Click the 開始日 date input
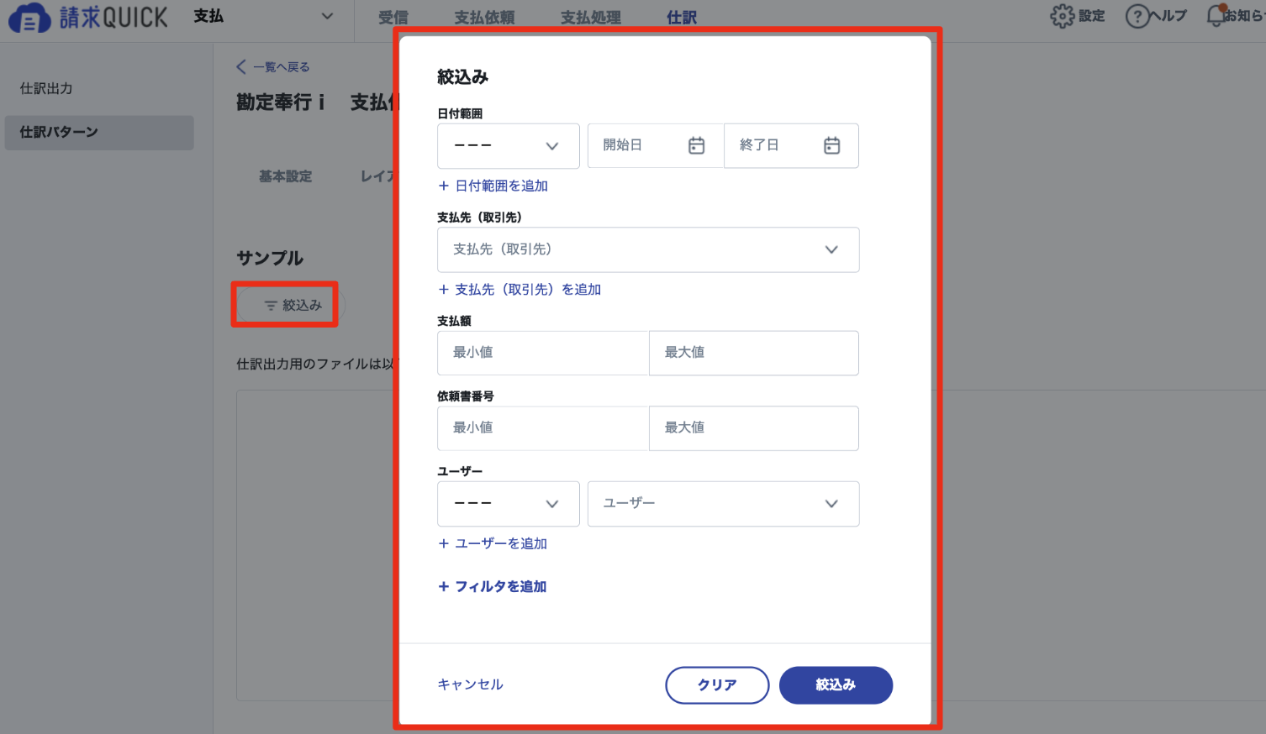This screenshot has width=1266, height=734. 656,146
